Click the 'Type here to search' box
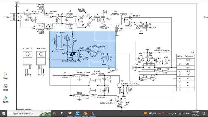 click(29, 113)
